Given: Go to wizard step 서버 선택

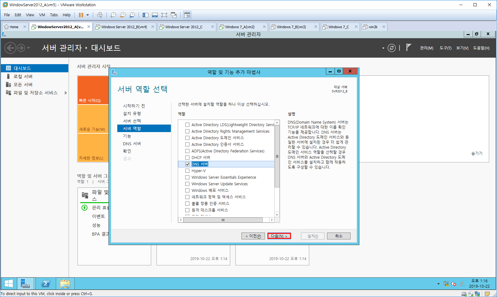Looking at the screenshot, I should pyautogui.click(x=132, y=121).
